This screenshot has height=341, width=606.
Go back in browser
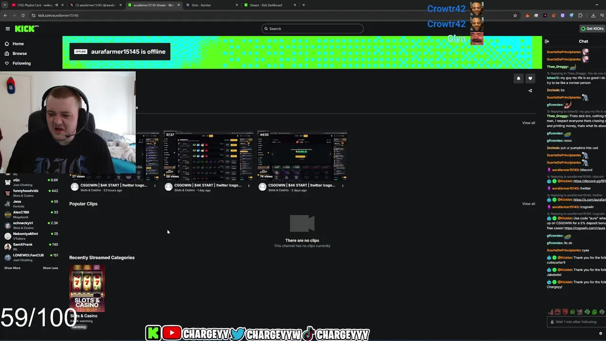click(5, 15)
